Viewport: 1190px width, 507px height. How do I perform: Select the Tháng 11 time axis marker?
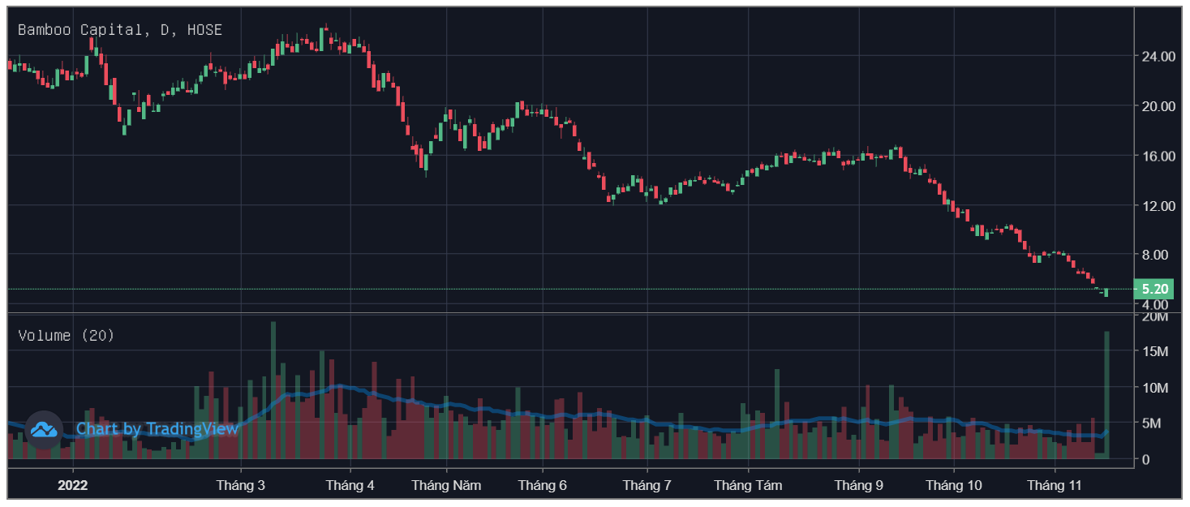coord(1055,486)
